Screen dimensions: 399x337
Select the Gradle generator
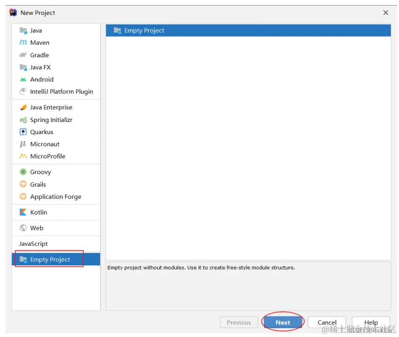[56, 55]
